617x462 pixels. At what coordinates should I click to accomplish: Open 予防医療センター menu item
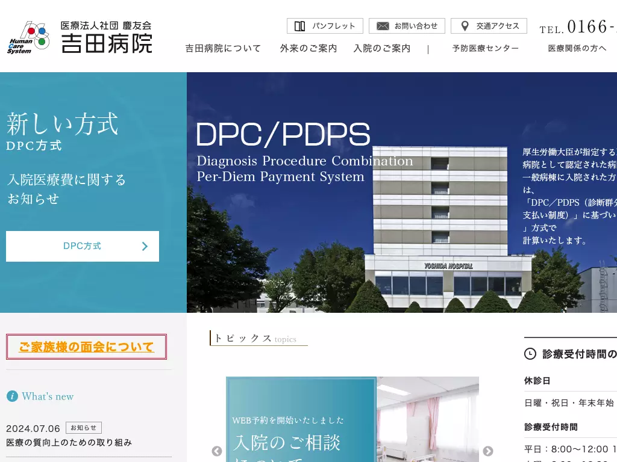click(x=486, y=48)
